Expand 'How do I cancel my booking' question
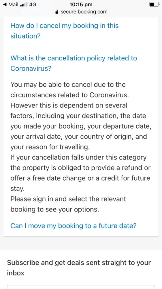Image resolution: width=162 pixels, height=289 pixels. 65,31
